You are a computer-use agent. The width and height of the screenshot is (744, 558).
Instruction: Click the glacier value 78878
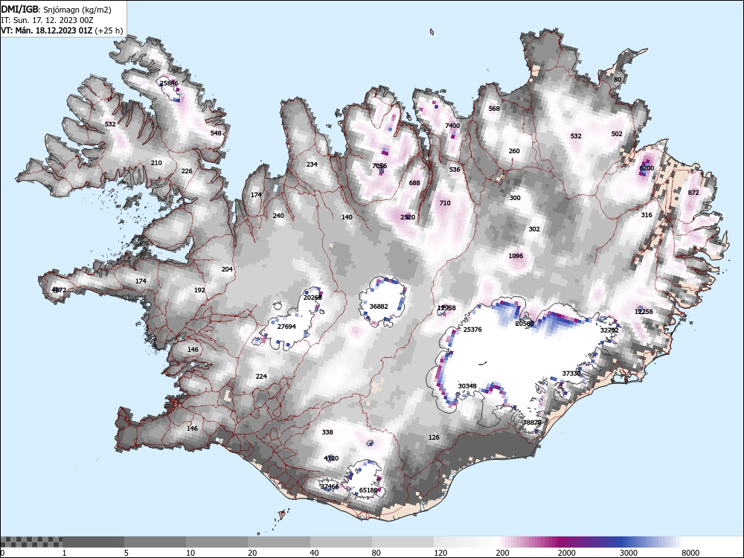point(532,423)
